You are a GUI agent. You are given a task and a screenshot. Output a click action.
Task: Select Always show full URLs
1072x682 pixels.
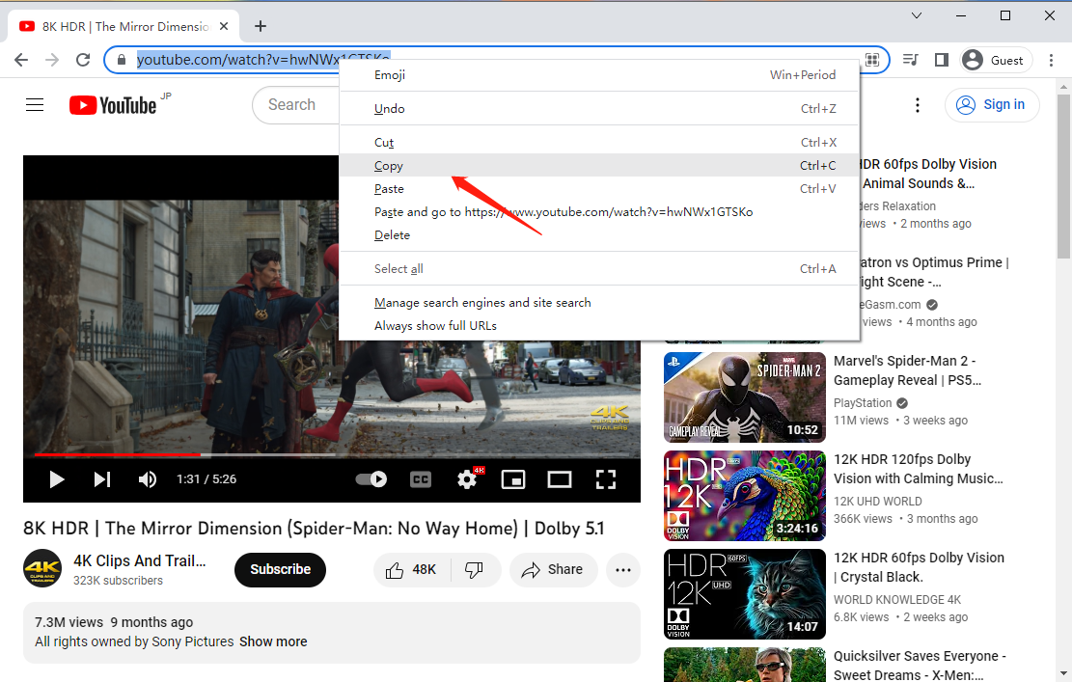tap(599, 326)
